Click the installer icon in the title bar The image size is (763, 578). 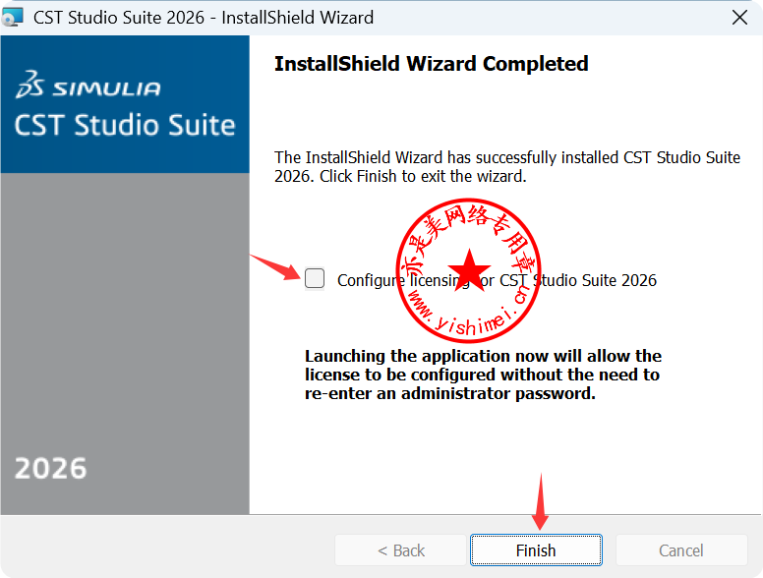[x=13, y=17]
